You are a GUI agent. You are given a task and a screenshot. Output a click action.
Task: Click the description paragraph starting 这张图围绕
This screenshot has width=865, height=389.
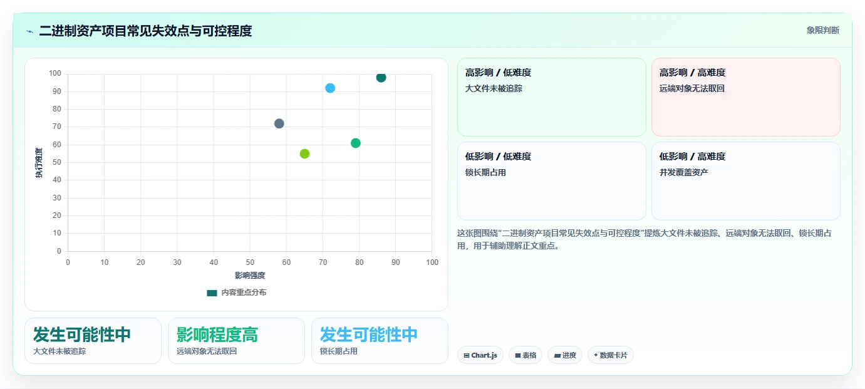(645, 239)
